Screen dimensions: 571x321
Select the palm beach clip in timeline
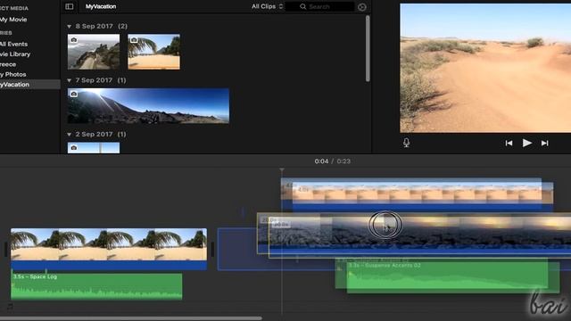(x=109, y=249)
